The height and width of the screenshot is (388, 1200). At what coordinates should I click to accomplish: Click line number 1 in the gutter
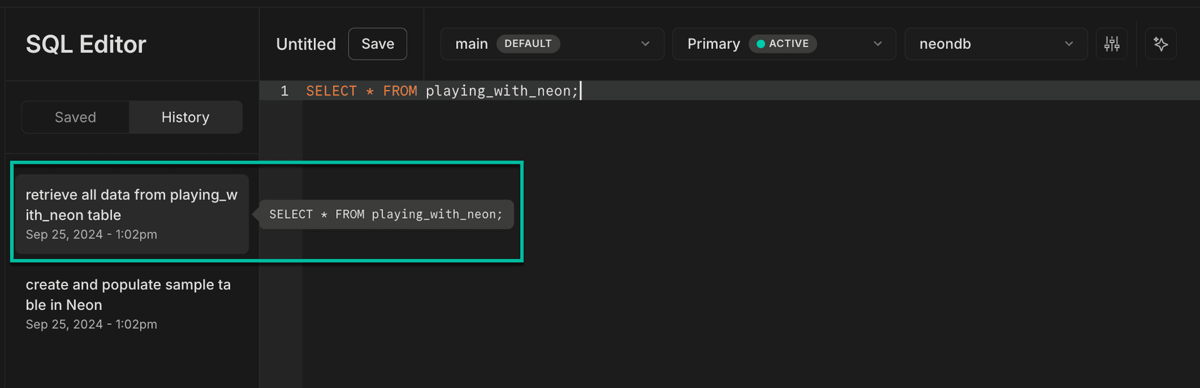tap(284, 91)
